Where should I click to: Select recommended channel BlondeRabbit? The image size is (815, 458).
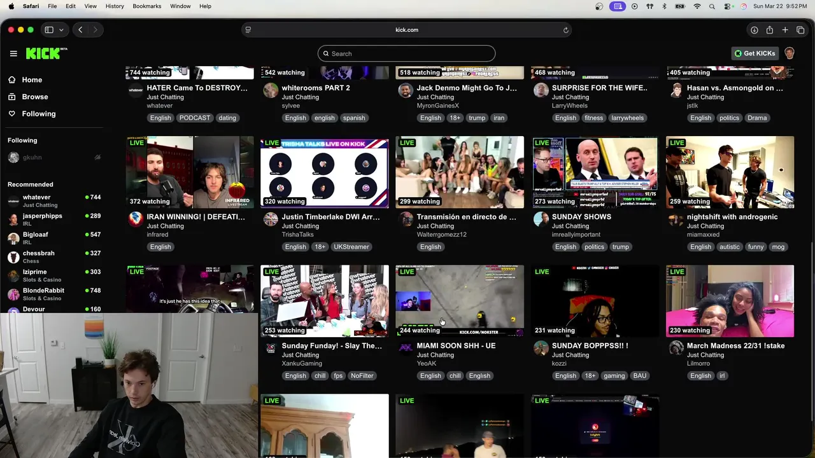click(53, 294)
